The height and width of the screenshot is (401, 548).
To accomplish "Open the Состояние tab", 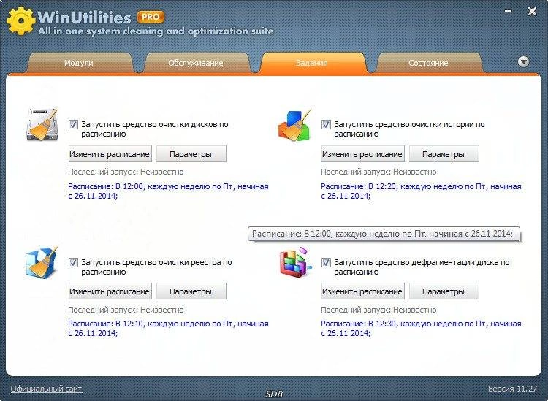I will click(428, 63).
